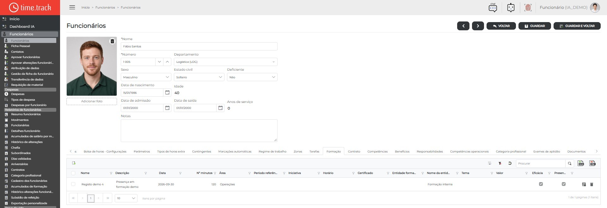Viewport: 607px width, 208px height.
Task: Open Dashboard IA in sidebar
Action: (x=22, y=27)
